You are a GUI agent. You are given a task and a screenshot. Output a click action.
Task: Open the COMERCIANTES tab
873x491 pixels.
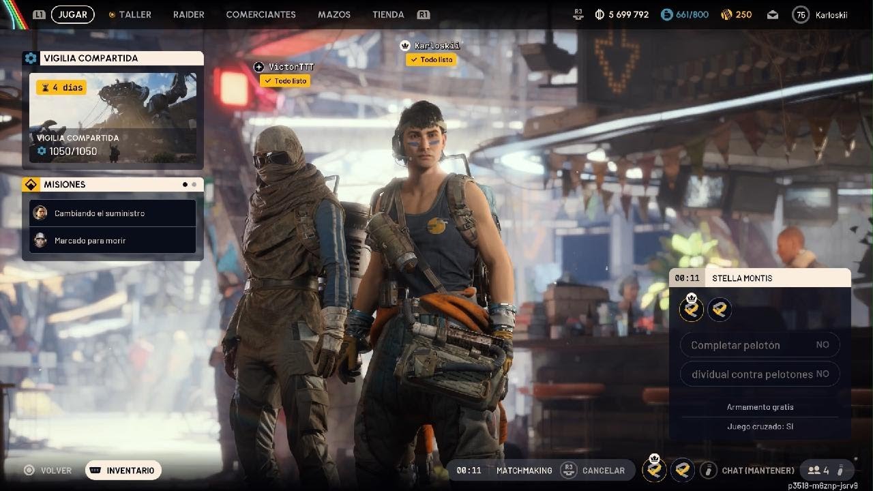[x=261, y=14]
